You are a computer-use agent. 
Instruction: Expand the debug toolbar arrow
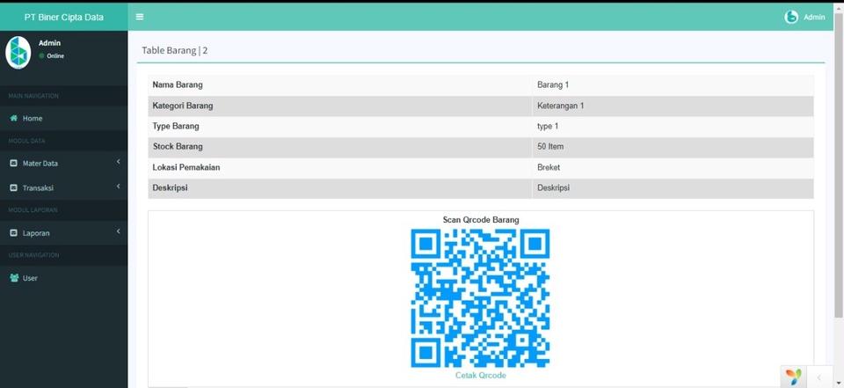819,377
